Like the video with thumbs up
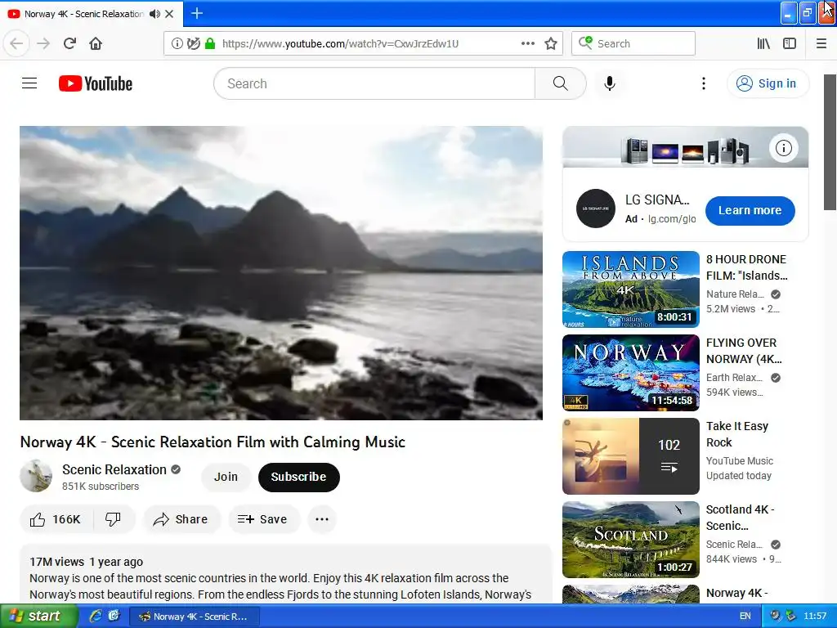This screenshot has height=628, width=837. click(x=56, y=519)
